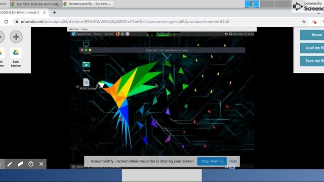This screenshot has width=324, height=182.
Task: Click the Stop sharing button
Action: 212,161
